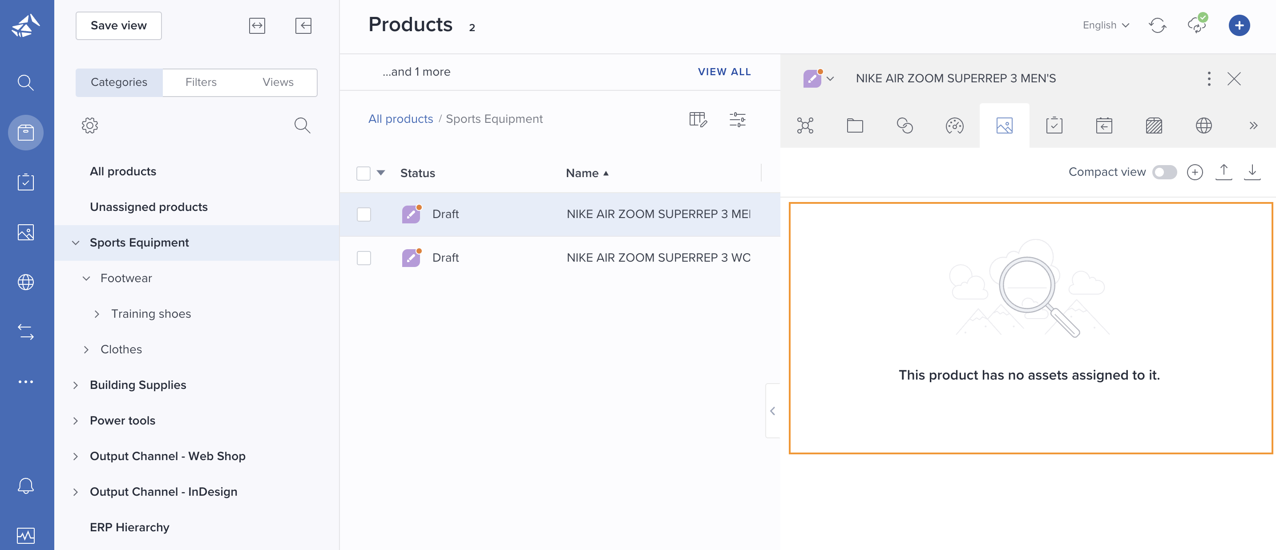This screenshot has height=550, width=1276.
Task: Open the hatched square tab in detail panel
Action: click(x=1154, y=126)
